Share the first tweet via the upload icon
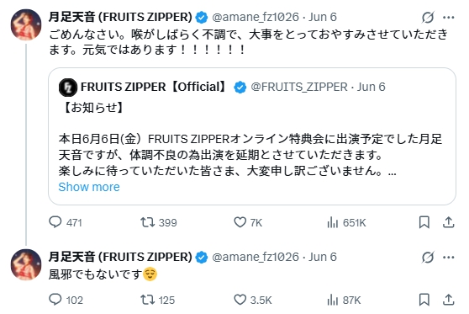The height and width of the screenshot is (314, 469). [448, 222]
